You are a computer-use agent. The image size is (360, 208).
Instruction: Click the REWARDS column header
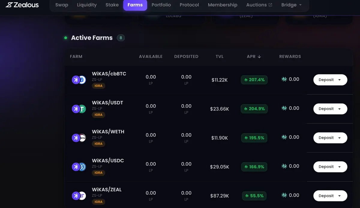pyautogui.click(x=290, y=57)
